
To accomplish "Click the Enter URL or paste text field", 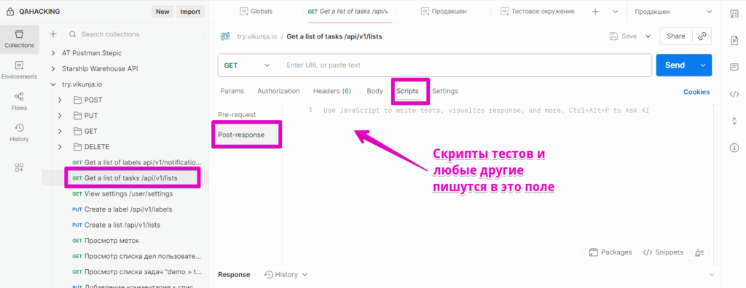I will click(x=466, y=65).
